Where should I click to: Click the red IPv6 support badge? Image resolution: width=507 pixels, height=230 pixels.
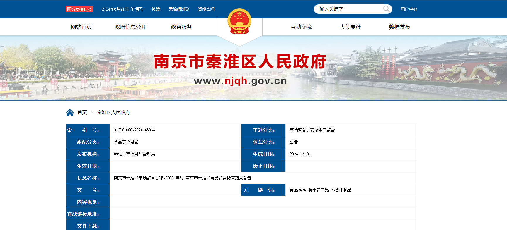coord(79,9)
